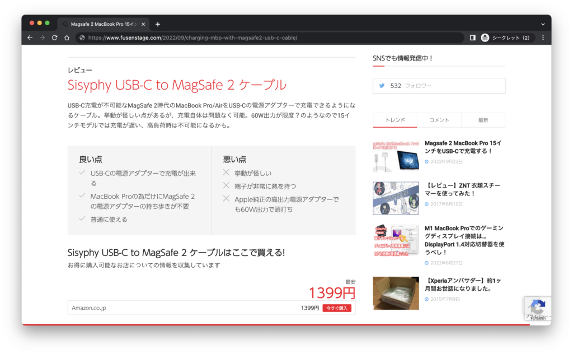Click the macOS yellow minimize window button
The image size is (573, 354).
click(40, 23)
